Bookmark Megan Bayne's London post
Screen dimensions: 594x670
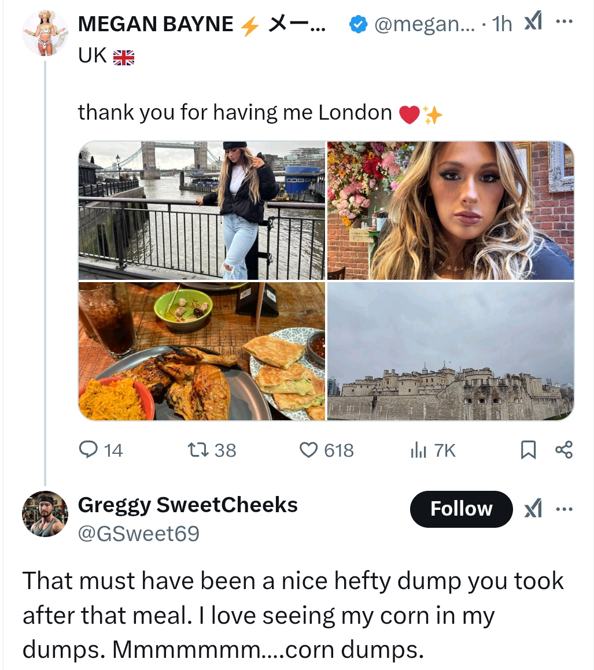(x=528, y=450)
